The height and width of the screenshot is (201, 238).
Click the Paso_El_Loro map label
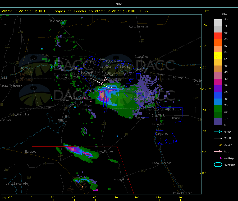[183, 193]
